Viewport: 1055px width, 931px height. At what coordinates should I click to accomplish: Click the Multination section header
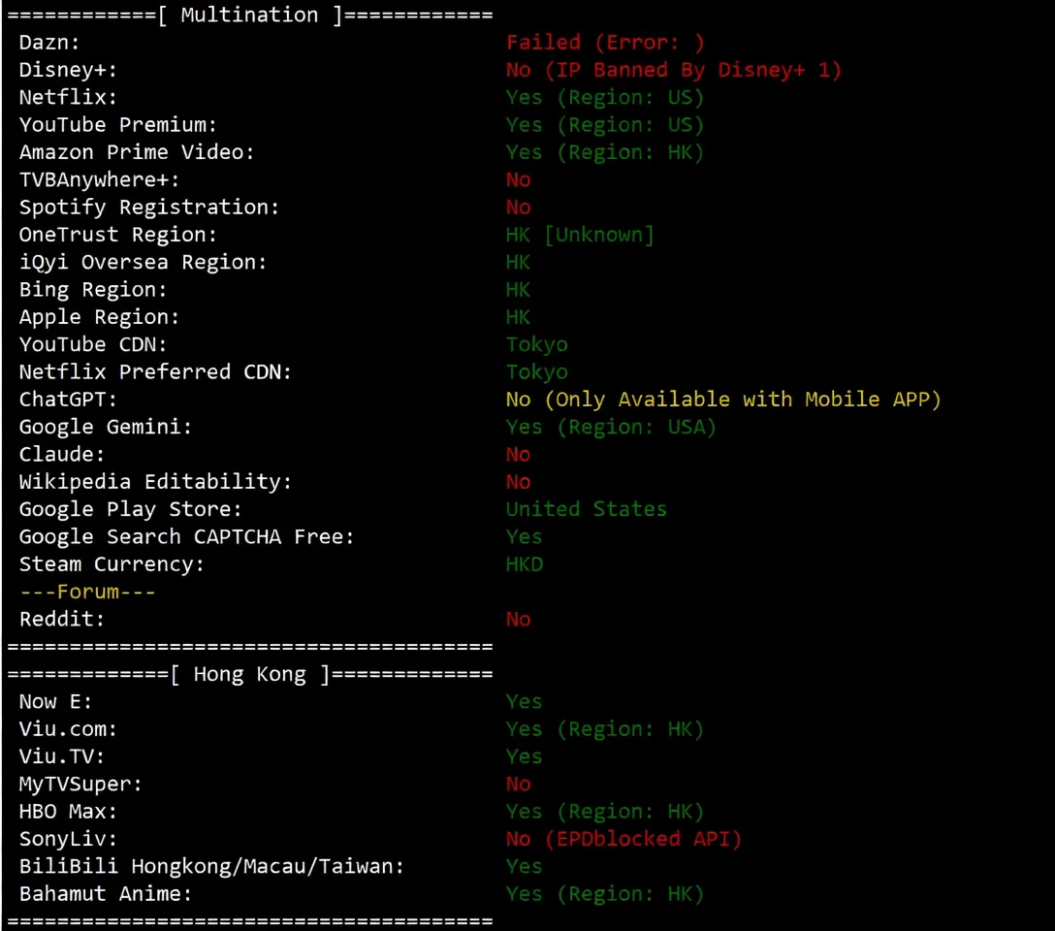(x=249, y=16)
